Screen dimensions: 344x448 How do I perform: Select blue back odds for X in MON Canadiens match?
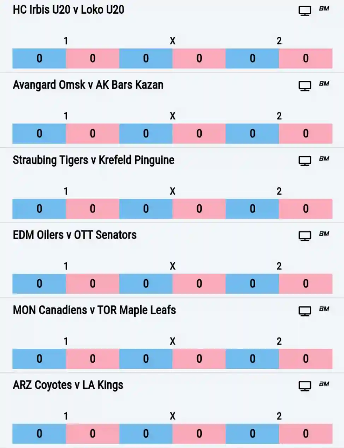[146, 359]
